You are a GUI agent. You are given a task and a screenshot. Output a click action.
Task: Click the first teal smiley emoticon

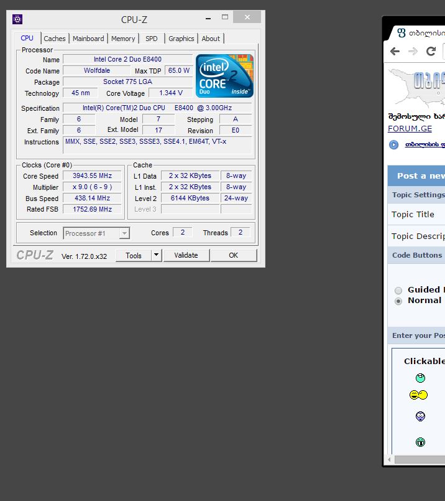pos(421,378)
